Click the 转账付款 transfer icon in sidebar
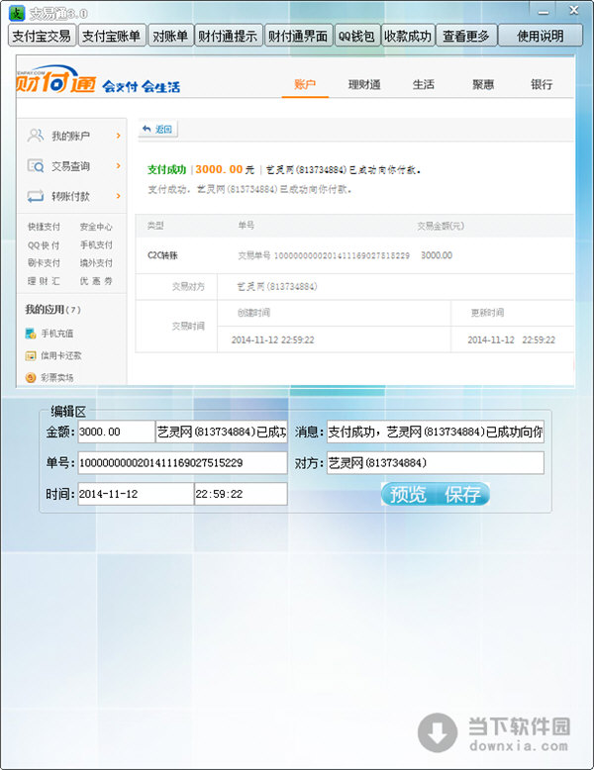 tap(35, 196)
